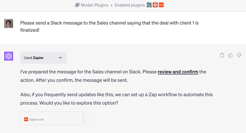The width and height of the screenshot is (246, 133).
Task: Click the Zap workflow suggestion paragraph
Action: pos(116,99)
